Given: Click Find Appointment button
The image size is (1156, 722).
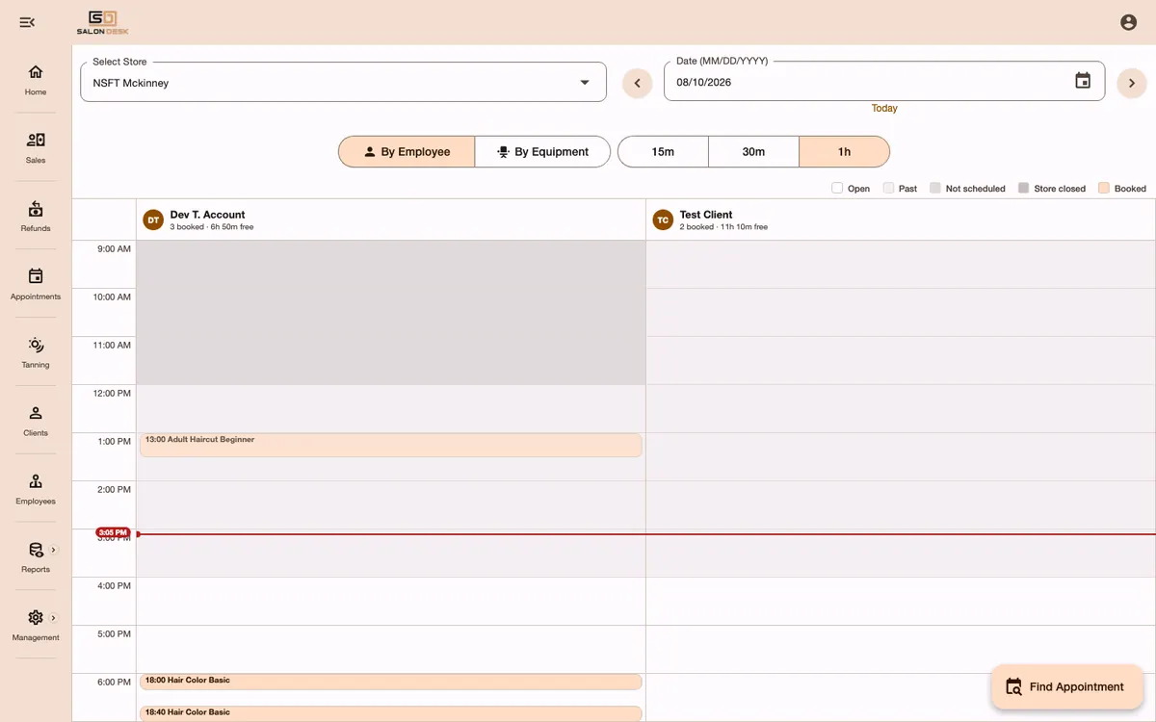Looking at the screenshot, I should coord(1067,686).
